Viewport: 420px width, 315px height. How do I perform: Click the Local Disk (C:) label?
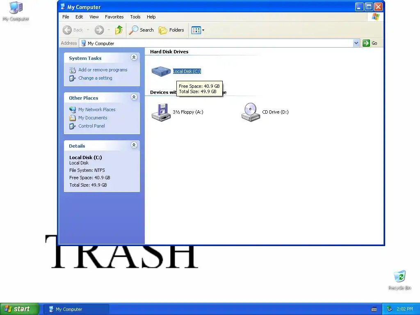187,71
